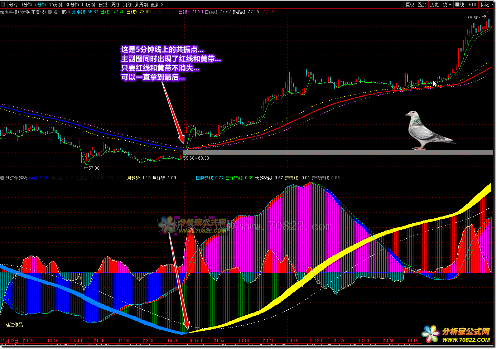Click the stock title 泰坦科技(5分钟.前复权)
Screen dimensions: 497x349
tap(23, 12)
